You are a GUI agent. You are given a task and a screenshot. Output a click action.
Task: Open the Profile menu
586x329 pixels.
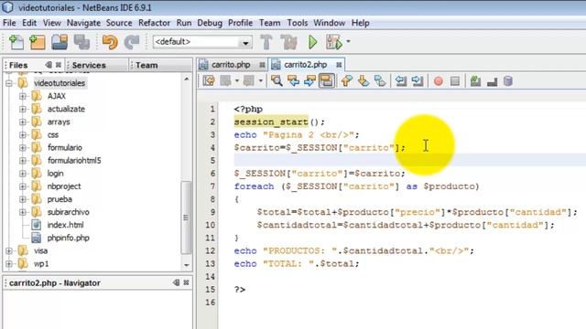240,23
